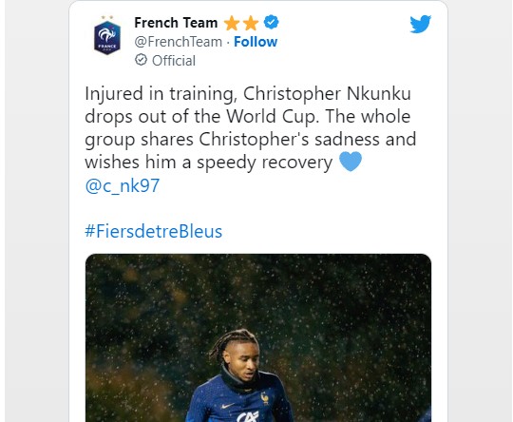Click the second gold star emoji
This screenshot has height=422, width=513.
pyautogui.click(x=251, y=23)
